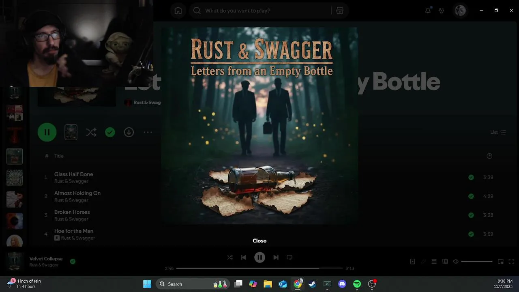519x292 pixels.
Task: Skip to the next track
Action: pos(276,258)
